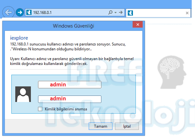
Task: Click the magnifier search icon
Action: tap(110, 12)
